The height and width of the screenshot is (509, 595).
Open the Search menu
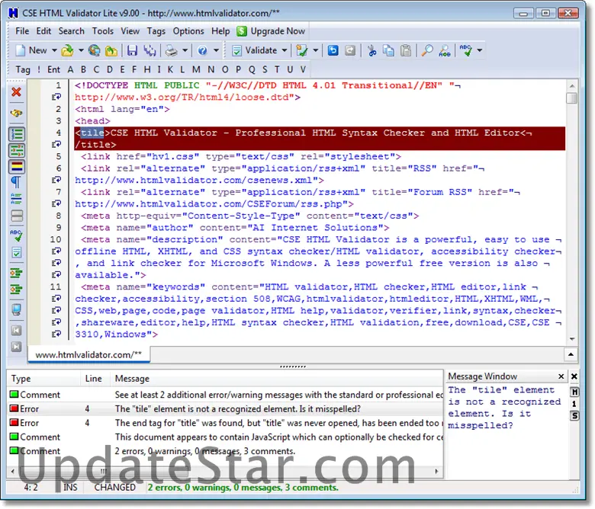(x=72, y=31)
